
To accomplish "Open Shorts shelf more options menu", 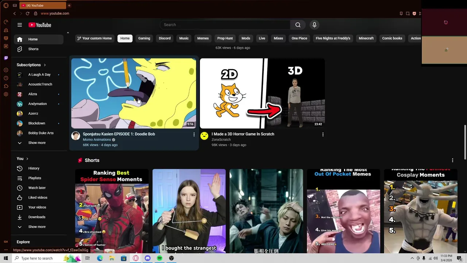I will [452, 160].
